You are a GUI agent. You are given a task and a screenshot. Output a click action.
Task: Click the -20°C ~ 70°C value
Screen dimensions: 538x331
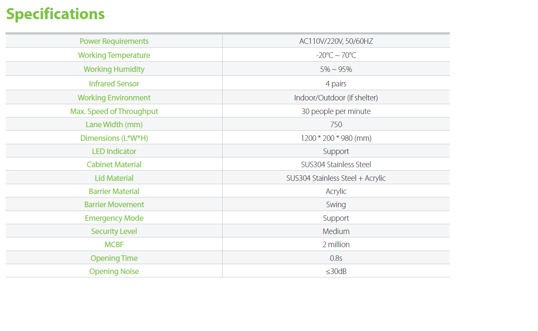336,55
